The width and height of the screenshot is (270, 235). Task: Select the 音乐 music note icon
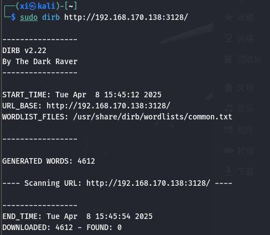(x=229, y=108)
